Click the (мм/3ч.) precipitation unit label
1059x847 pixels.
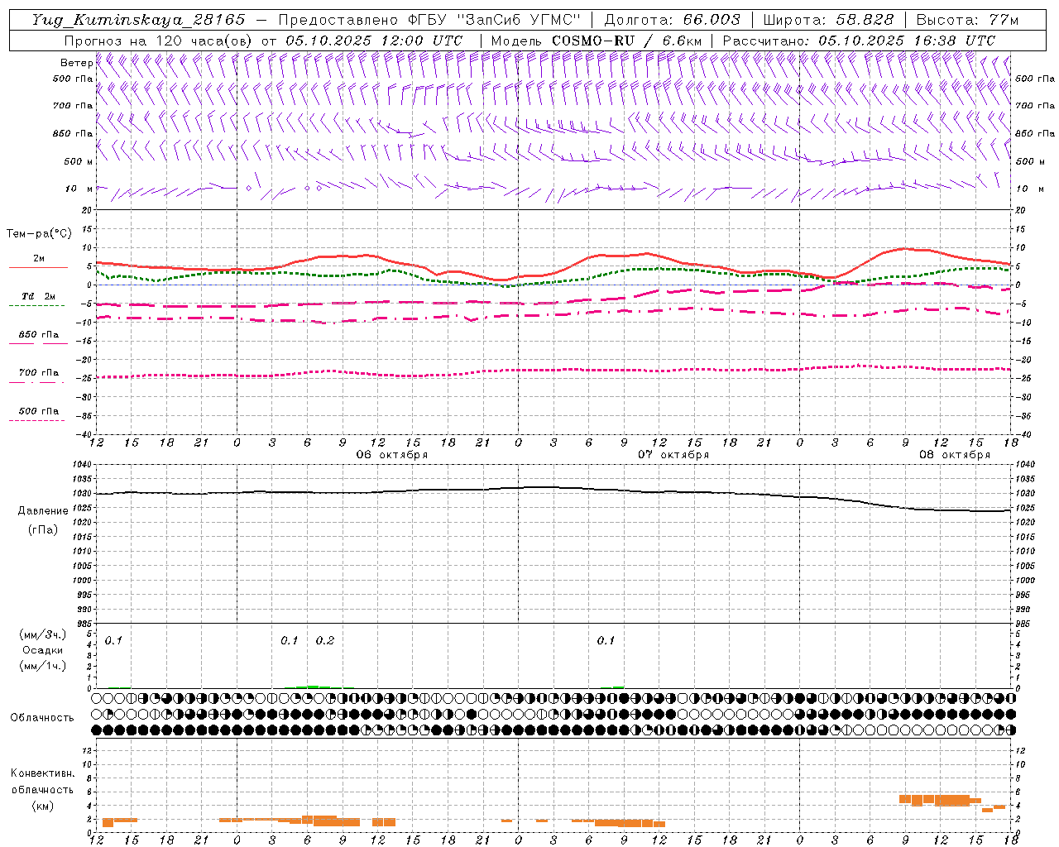tap(43, 635)
